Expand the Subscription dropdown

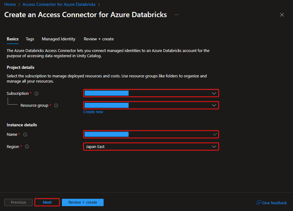point(151,93)
